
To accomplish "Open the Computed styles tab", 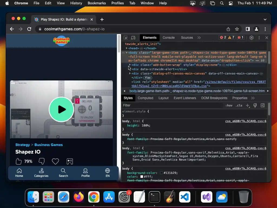I will (145, 98).
